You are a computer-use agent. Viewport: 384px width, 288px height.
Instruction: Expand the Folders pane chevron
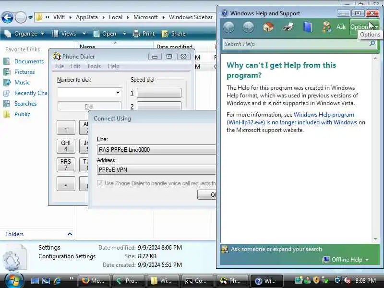tap(70, 234)
